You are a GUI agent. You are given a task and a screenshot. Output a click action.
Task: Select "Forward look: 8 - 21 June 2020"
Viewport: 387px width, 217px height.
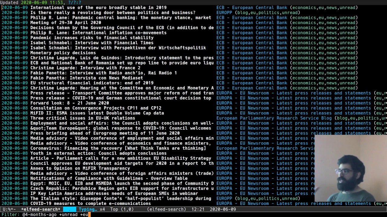pyautogui.click(x=70, y=103)
